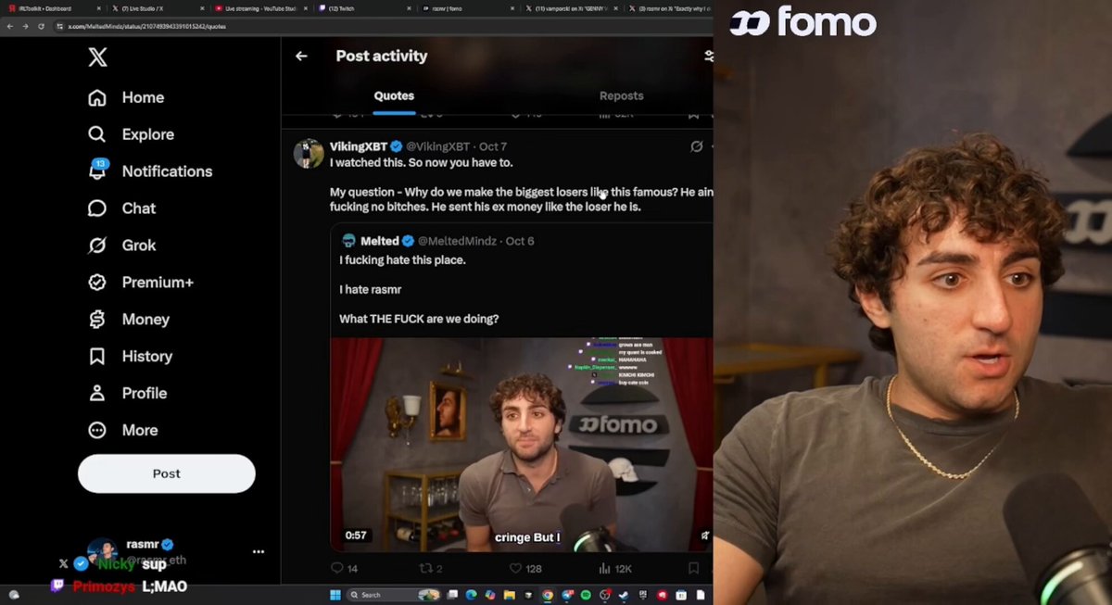1112x605 pixels.
Task: Open the Chat messages section
Action: click(121, 208)
